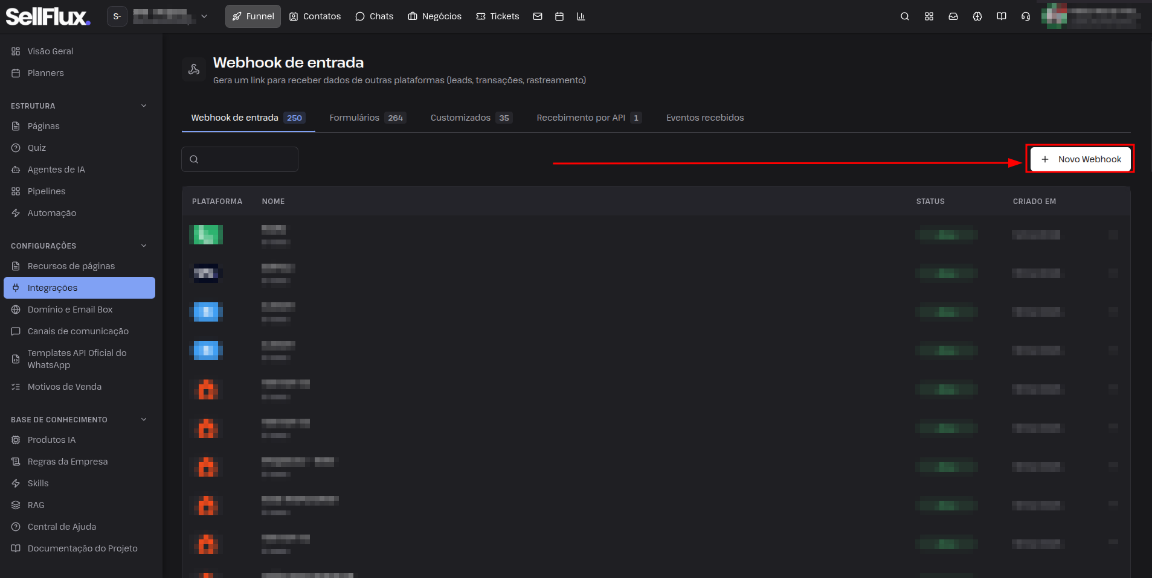Click the global search magnifier icon

[x=905, y=16]
